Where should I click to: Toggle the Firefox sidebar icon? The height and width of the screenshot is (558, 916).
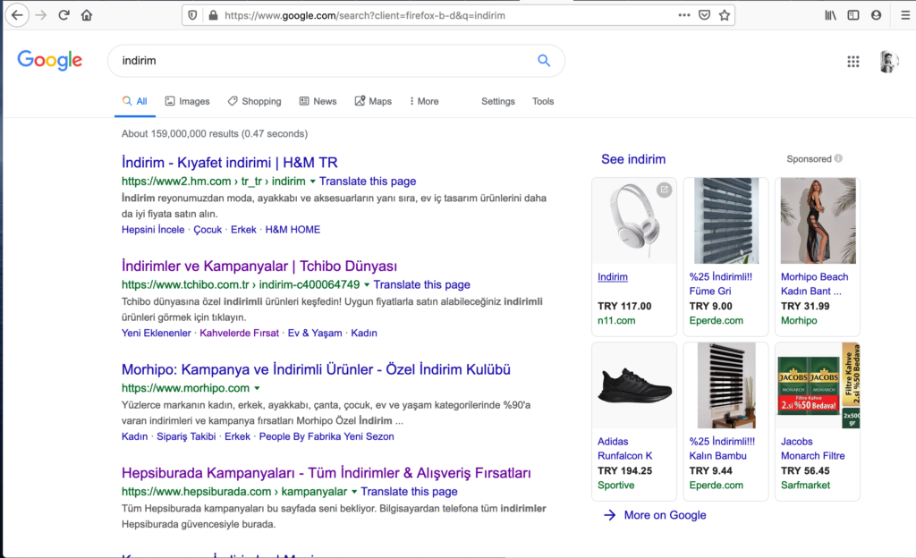(x=852, y=15)
